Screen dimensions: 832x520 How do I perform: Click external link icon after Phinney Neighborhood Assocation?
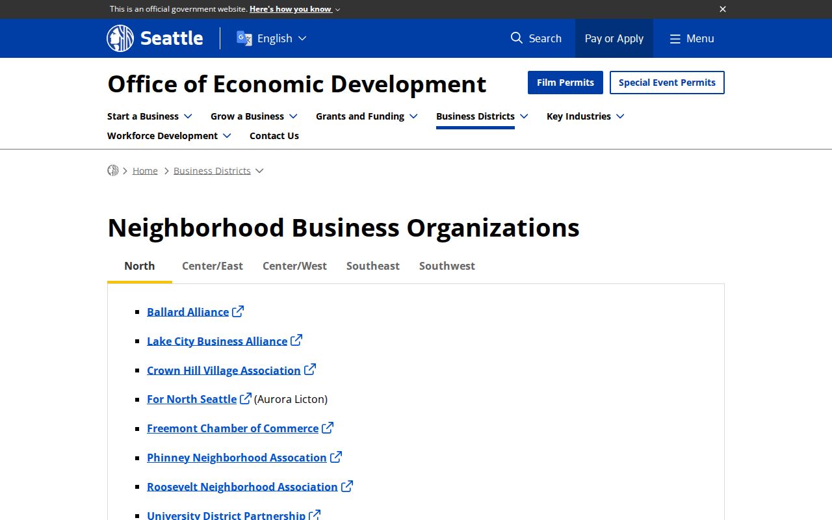pos(336,457)
